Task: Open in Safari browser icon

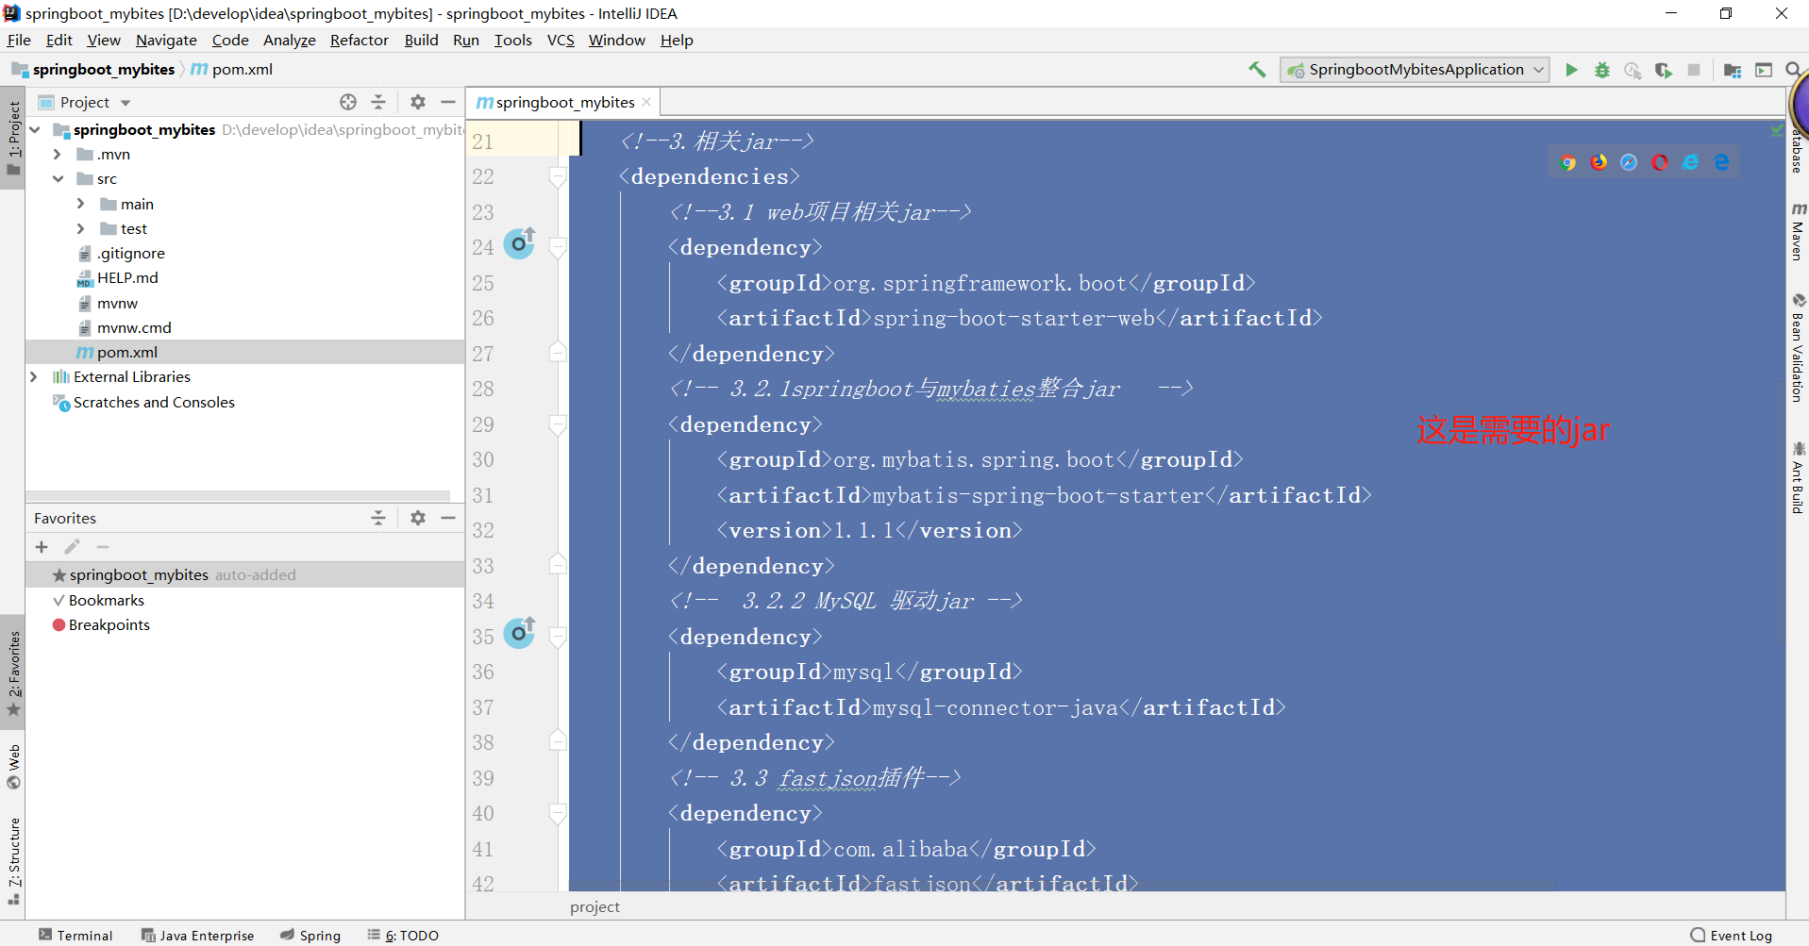Action: pyautogui.click(x=1629, y=162)
